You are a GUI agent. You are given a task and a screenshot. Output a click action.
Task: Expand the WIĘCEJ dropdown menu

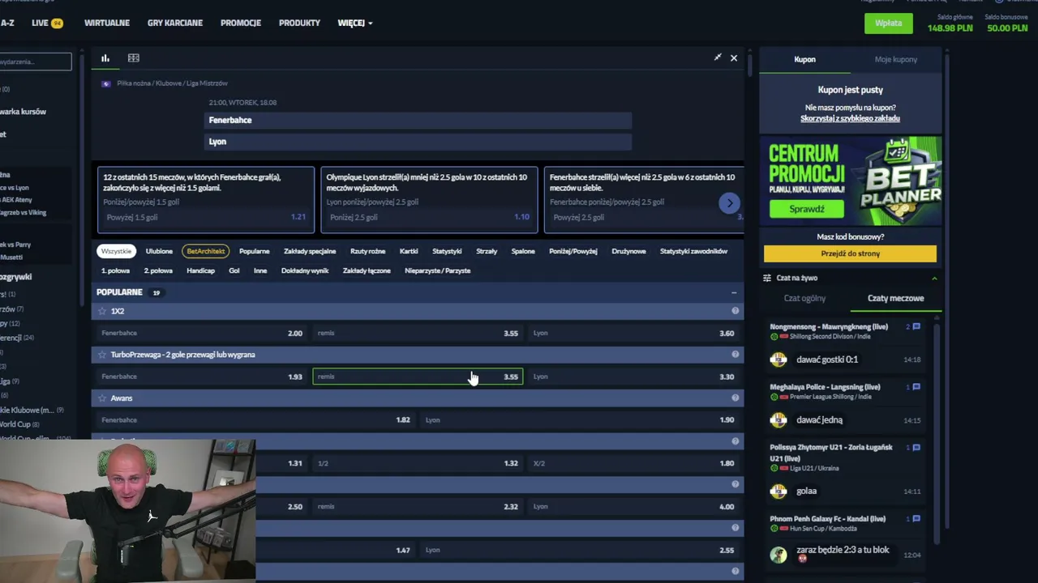coord(355,23)
